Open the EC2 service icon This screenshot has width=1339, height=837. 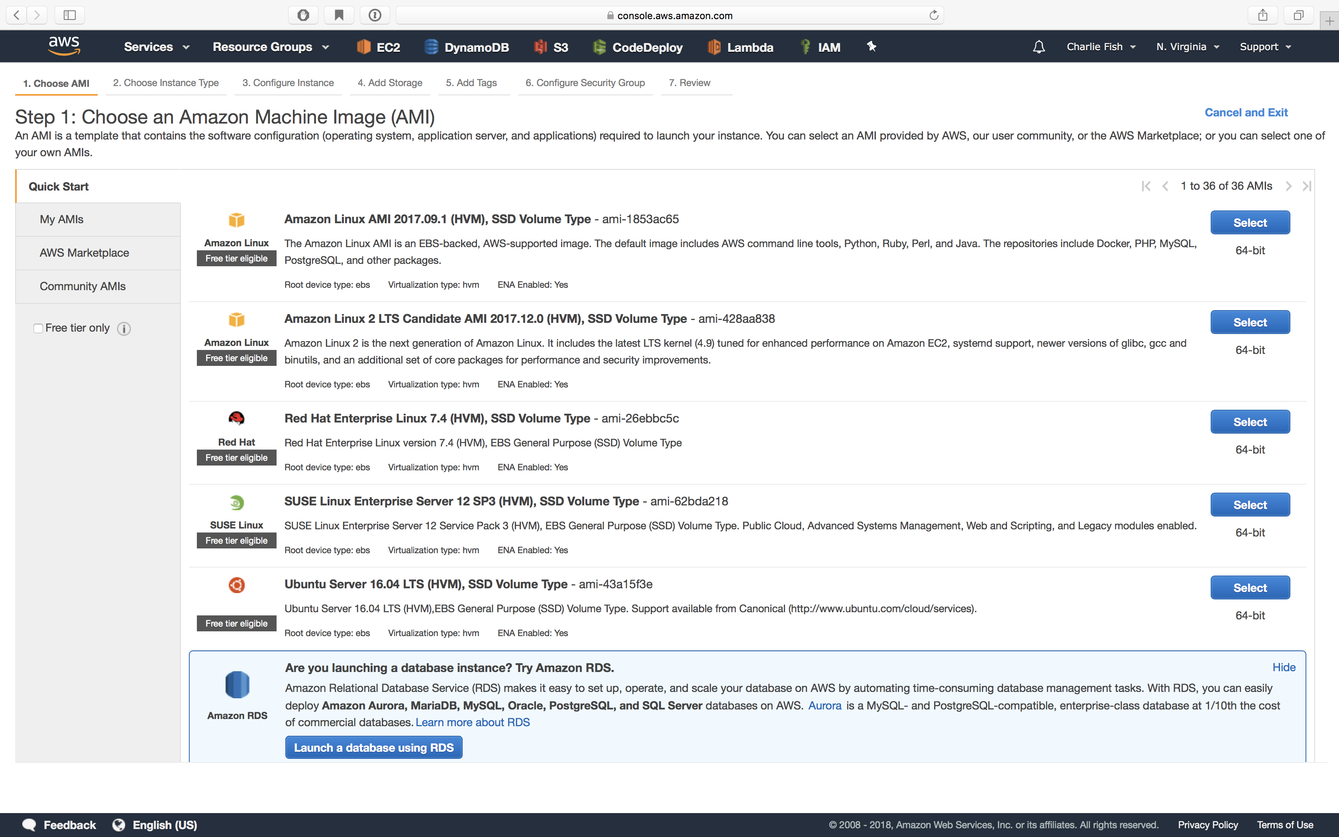[364, 47]
